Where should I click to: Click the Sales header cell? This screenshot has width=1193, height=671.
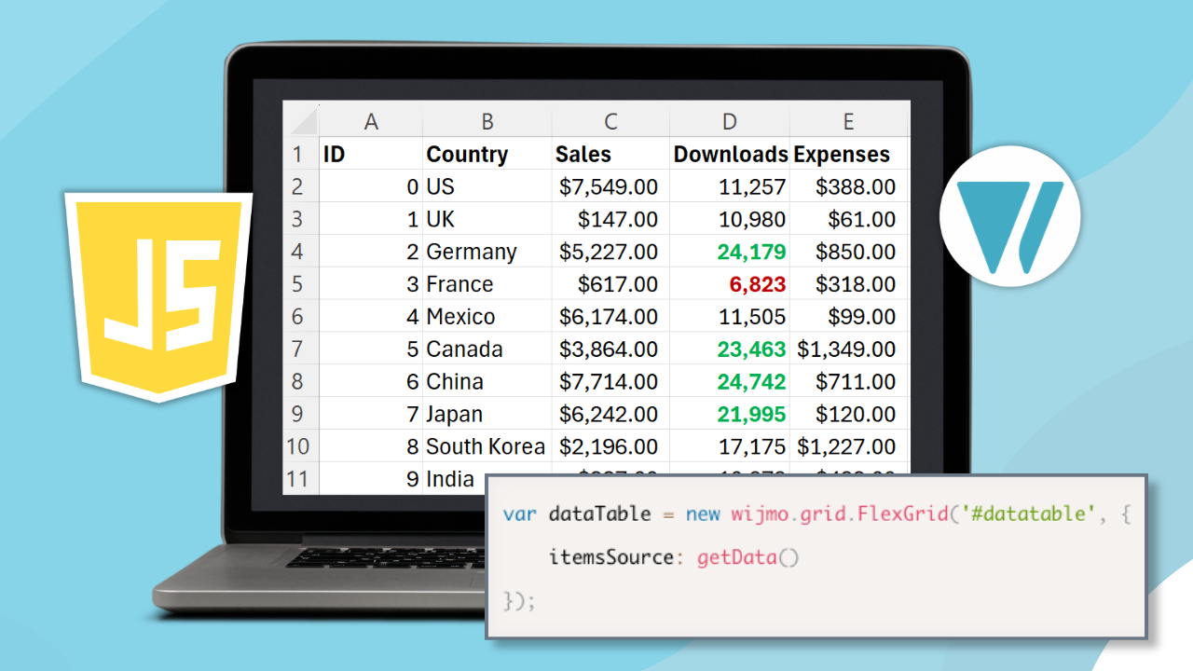[610, 154]
